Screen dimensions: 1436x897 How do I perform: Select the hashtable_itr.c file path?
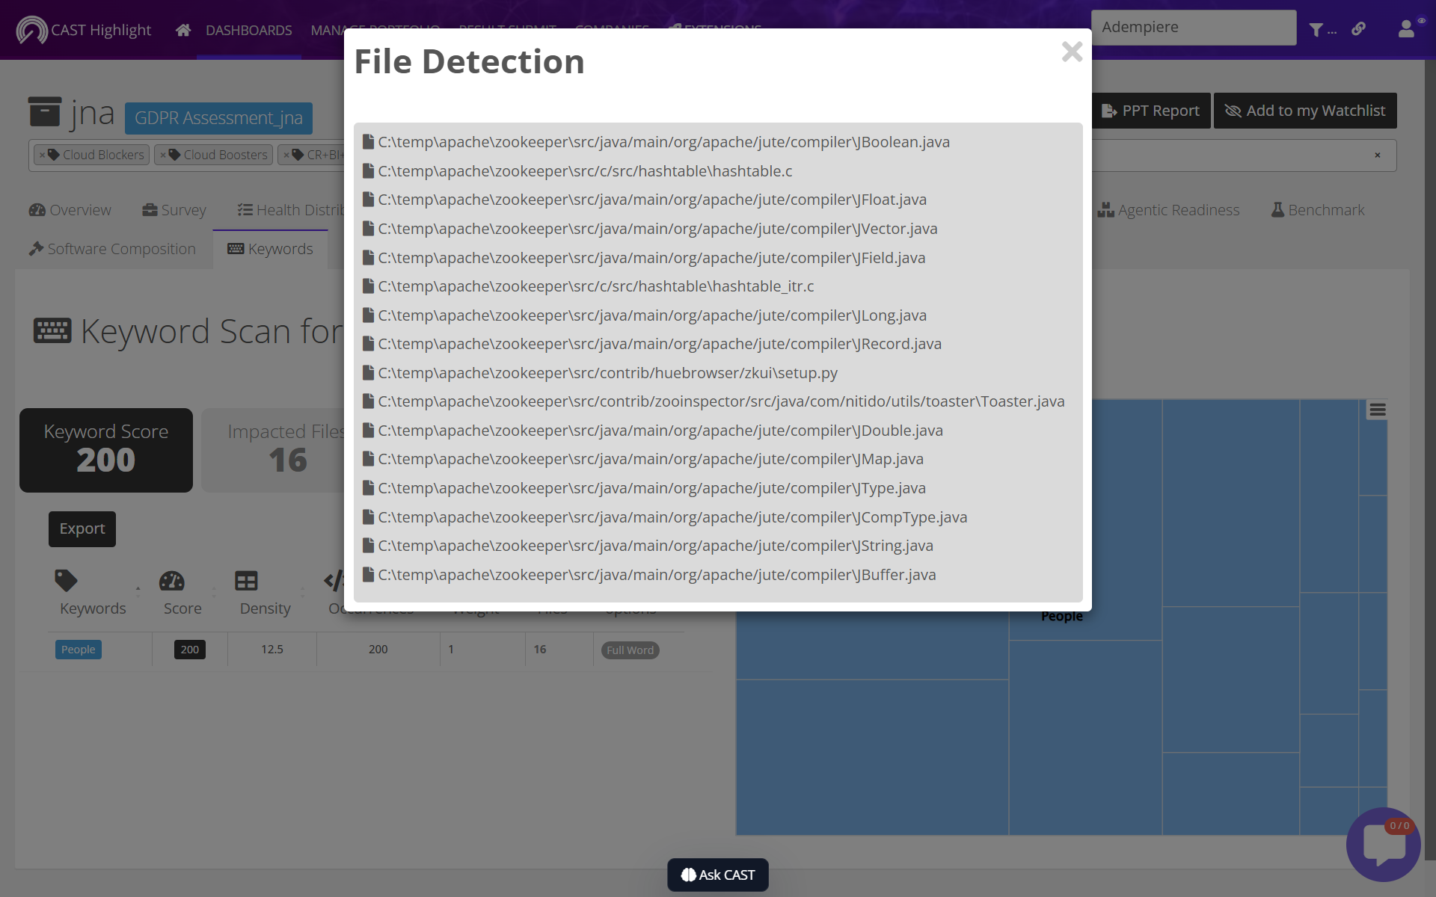pyautogui.click(x=596, y=286)
